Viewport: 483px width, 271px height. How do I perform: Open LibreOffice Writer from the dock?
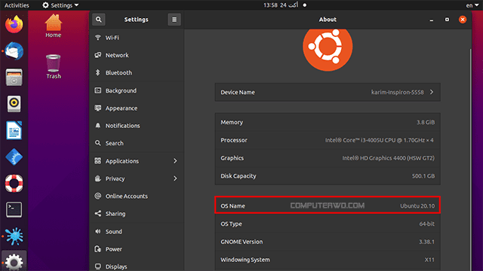click(x=14, y=130)
